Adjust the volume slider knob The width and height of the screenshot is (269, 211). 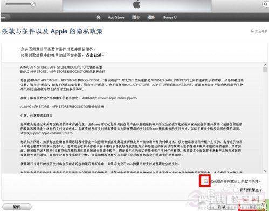33,4
